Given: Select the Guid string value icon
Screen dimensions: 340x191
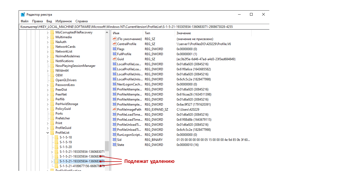Looking at the screenshot, I should point(114,59).
